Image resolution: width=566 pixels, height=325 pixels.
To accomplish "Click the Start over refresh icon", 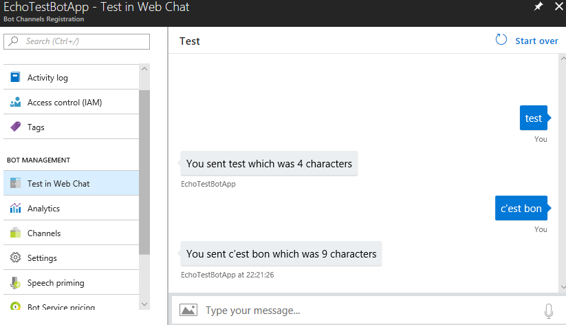I will click(501, 40).
